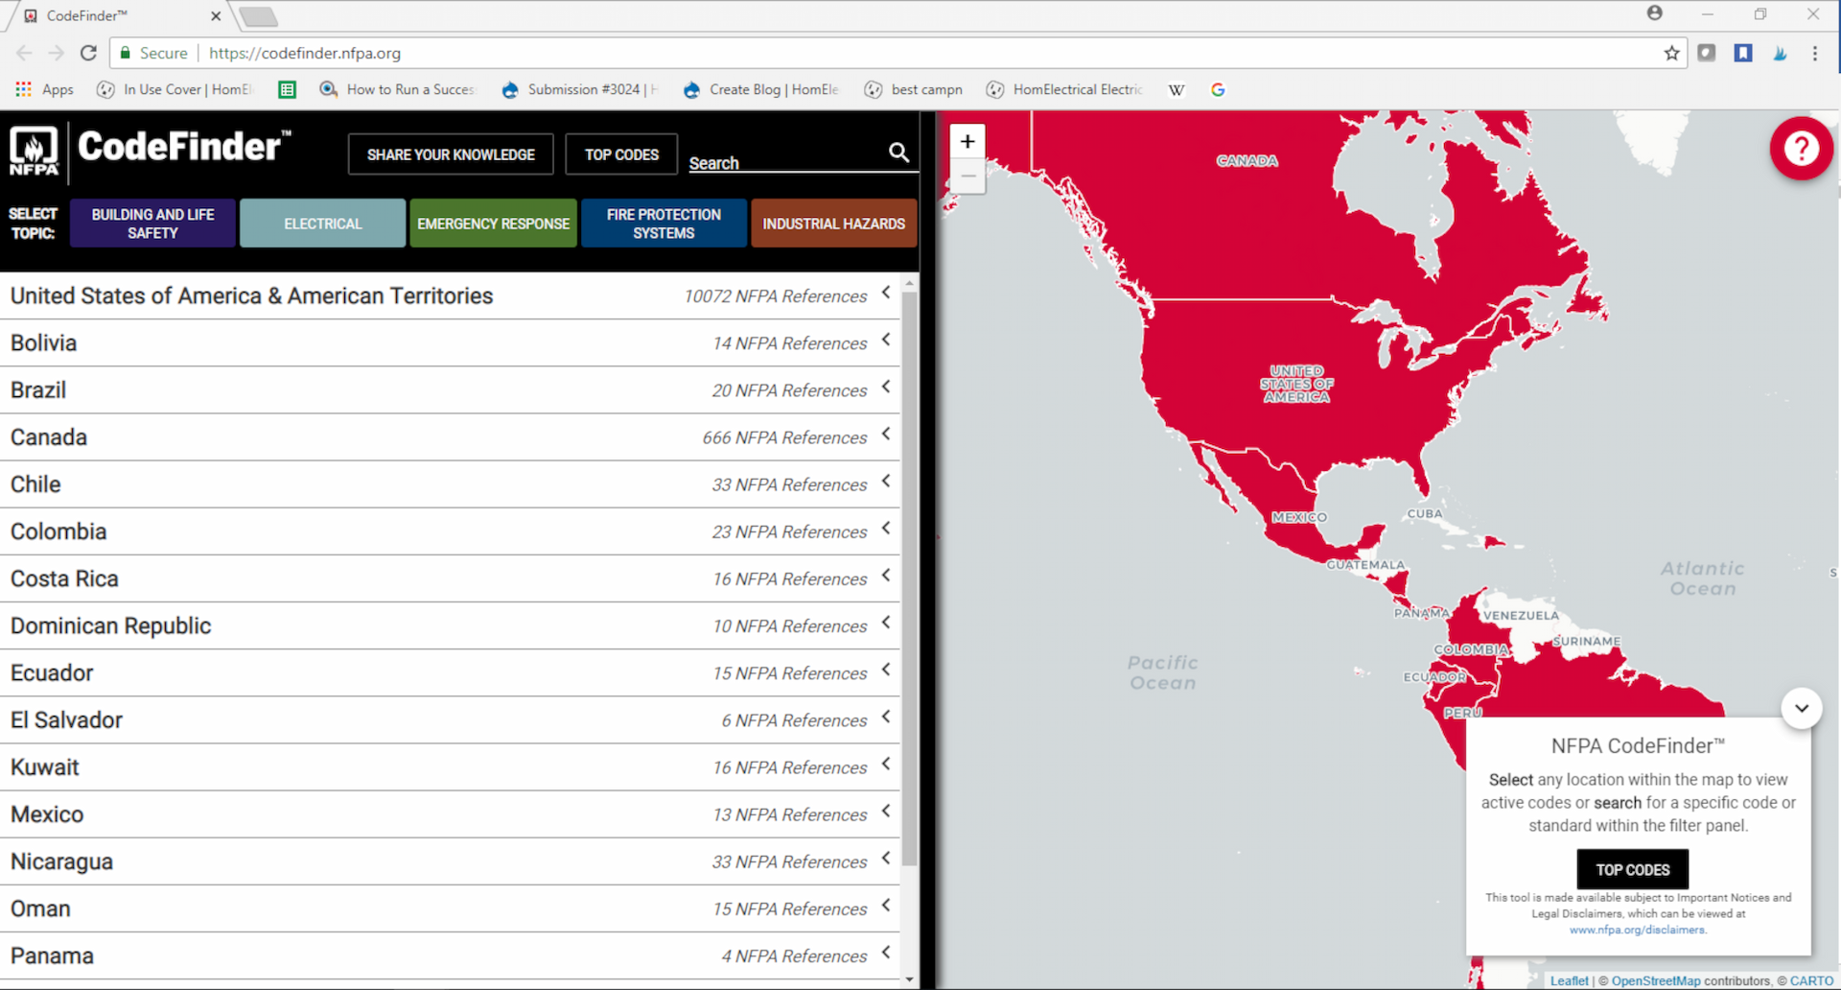The height and width of the screenshot is (990, 1841).
Task: Expand the Bolivia references chevron
Action: coord(886,340)
